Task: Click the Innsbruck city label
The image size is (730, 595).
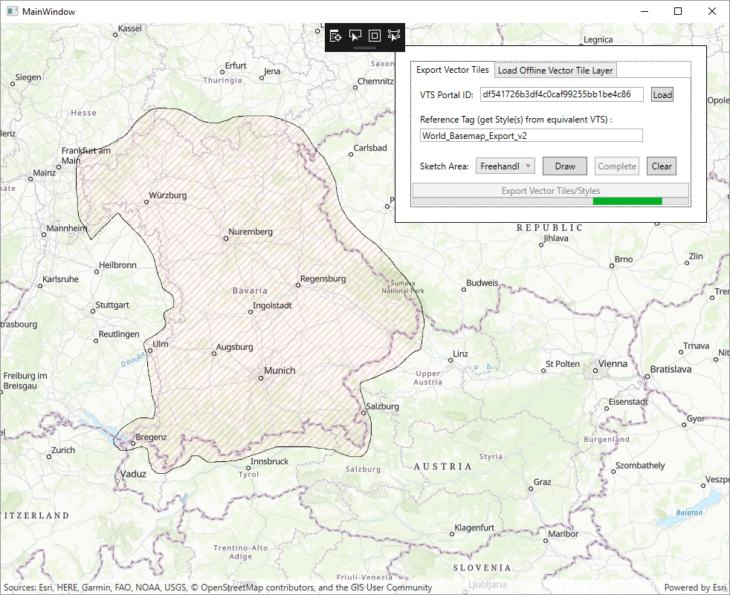Action: coord(269,461)
